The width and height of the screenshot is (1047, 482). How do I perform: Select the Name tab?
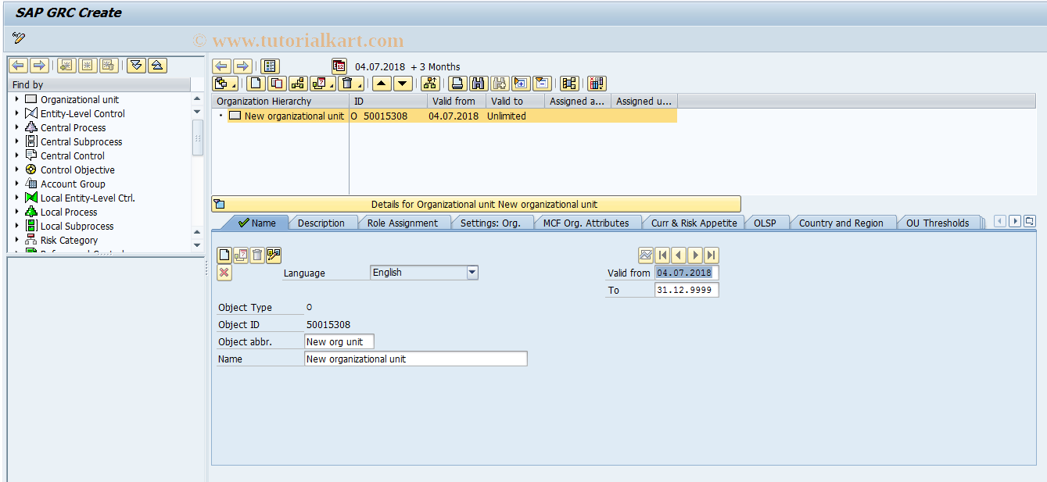tap(256, 223)
